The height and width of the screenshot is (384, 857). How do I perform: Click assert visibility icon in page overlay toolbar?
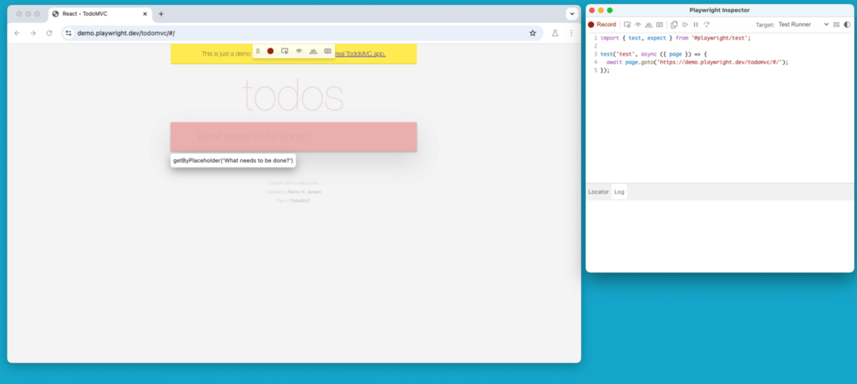point(299,51)
